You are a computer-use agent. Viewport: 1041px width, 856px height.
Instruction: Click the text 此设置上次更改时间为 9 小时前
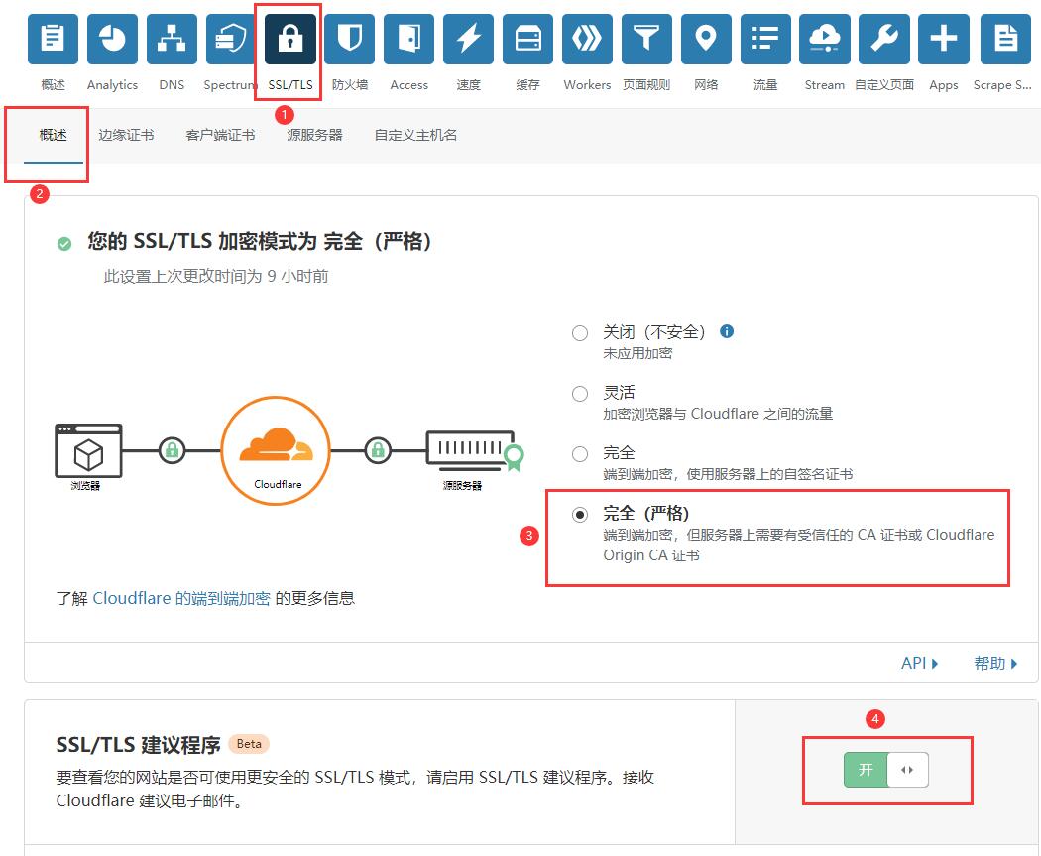pyautogui.click(x=216, y=277)
